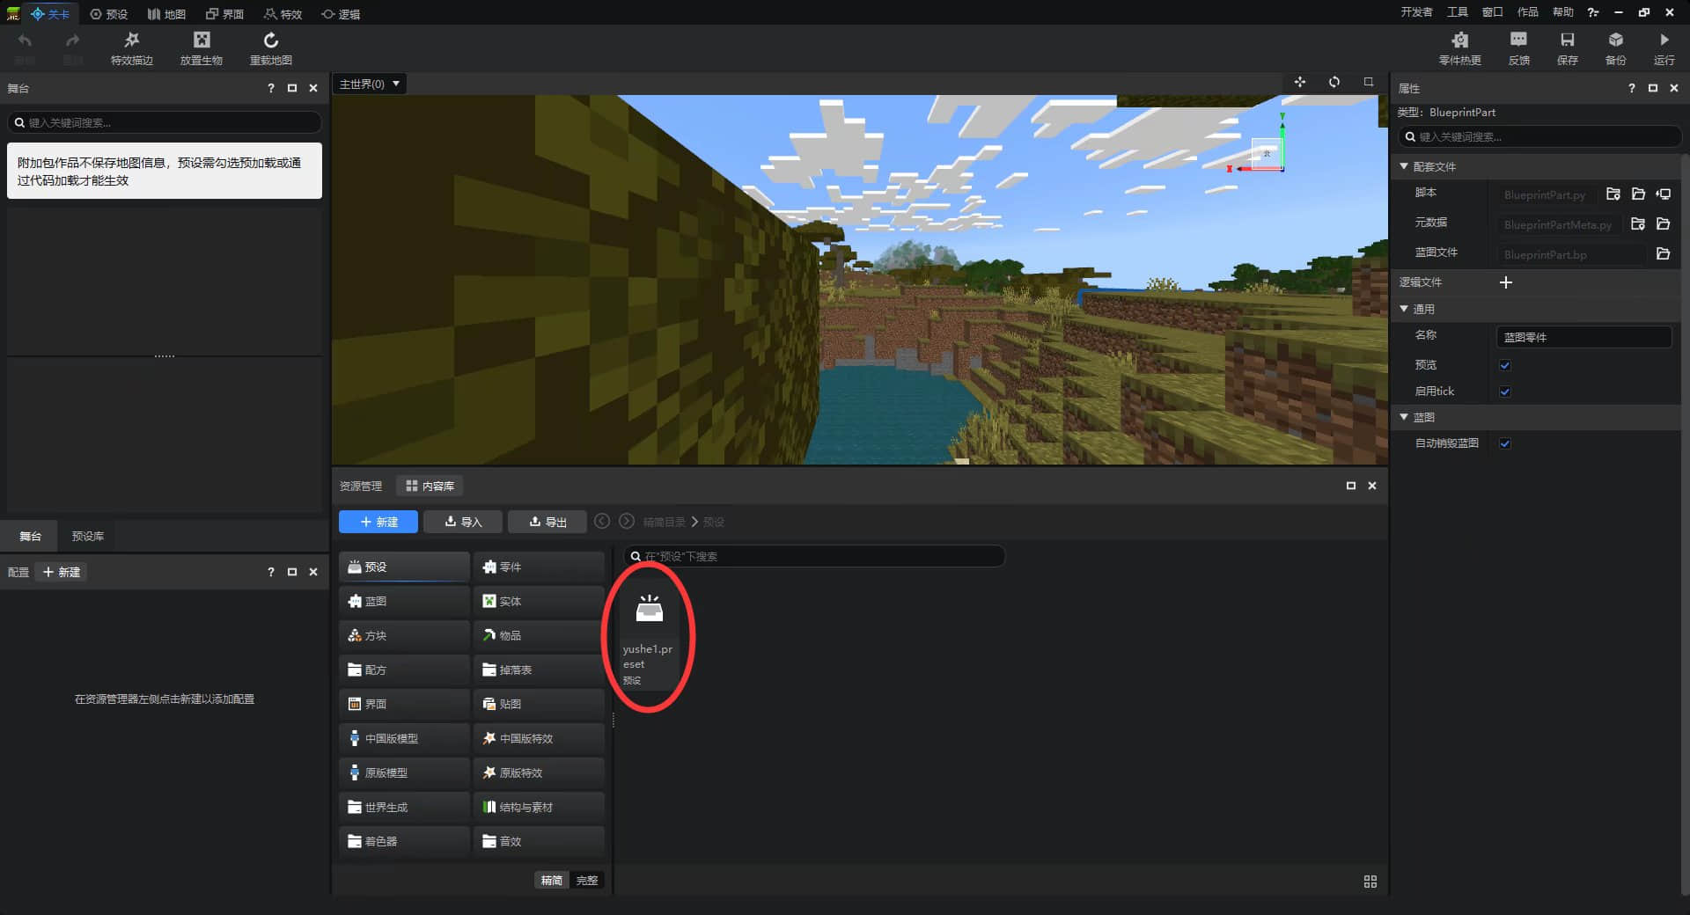This screenshot has height=915, width=1690.
Task: Click the blue 新建 button
Action: 378,522
